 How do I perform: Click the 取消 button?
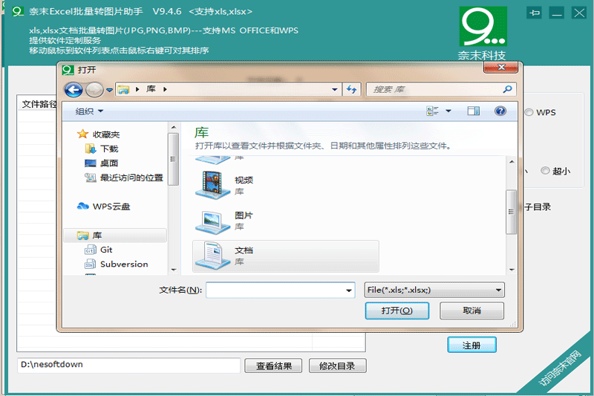click(471, 311)
